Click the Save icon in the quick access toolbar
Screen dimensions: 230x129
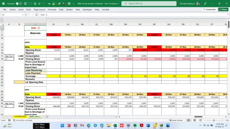pyautogui.click(x=25, y=3)
